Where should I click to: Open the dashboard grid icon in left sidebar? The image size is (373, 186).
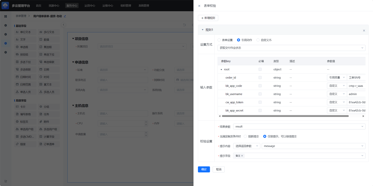(6, 16)
